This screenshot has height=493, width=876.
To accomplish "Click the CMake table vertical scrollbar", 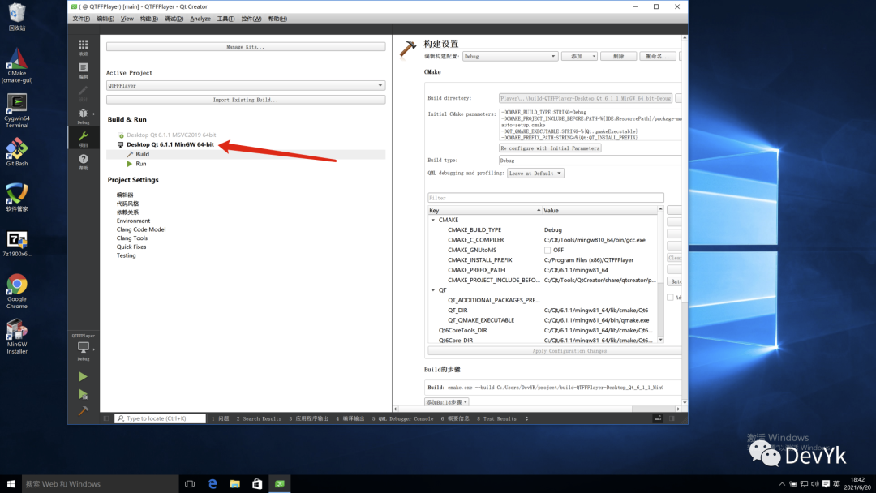I will coord(660,273).
